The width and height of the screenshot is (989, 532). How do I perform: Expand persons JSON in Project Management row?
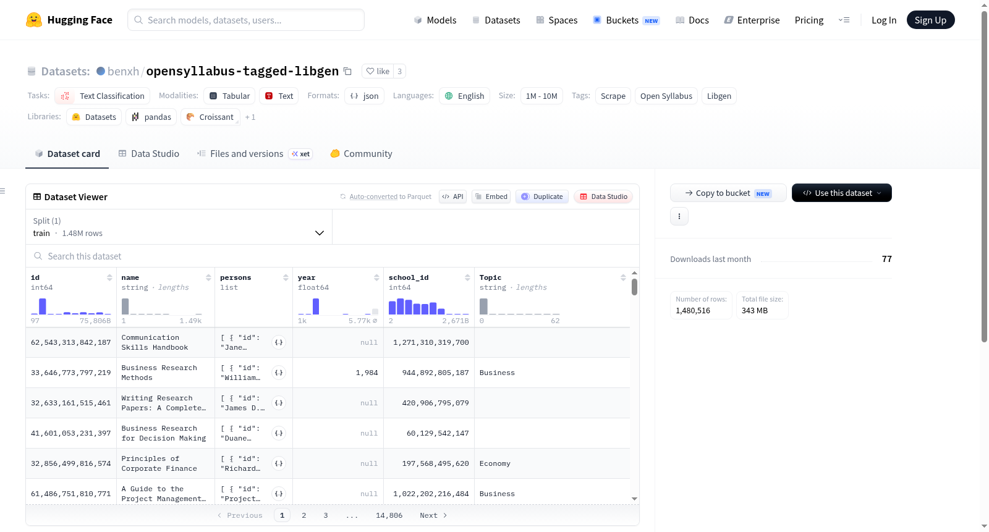click(x=279, y=494)
